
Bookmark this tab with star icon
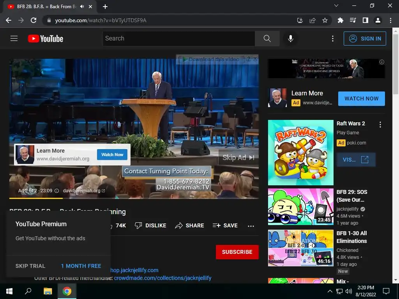point(325,20)
